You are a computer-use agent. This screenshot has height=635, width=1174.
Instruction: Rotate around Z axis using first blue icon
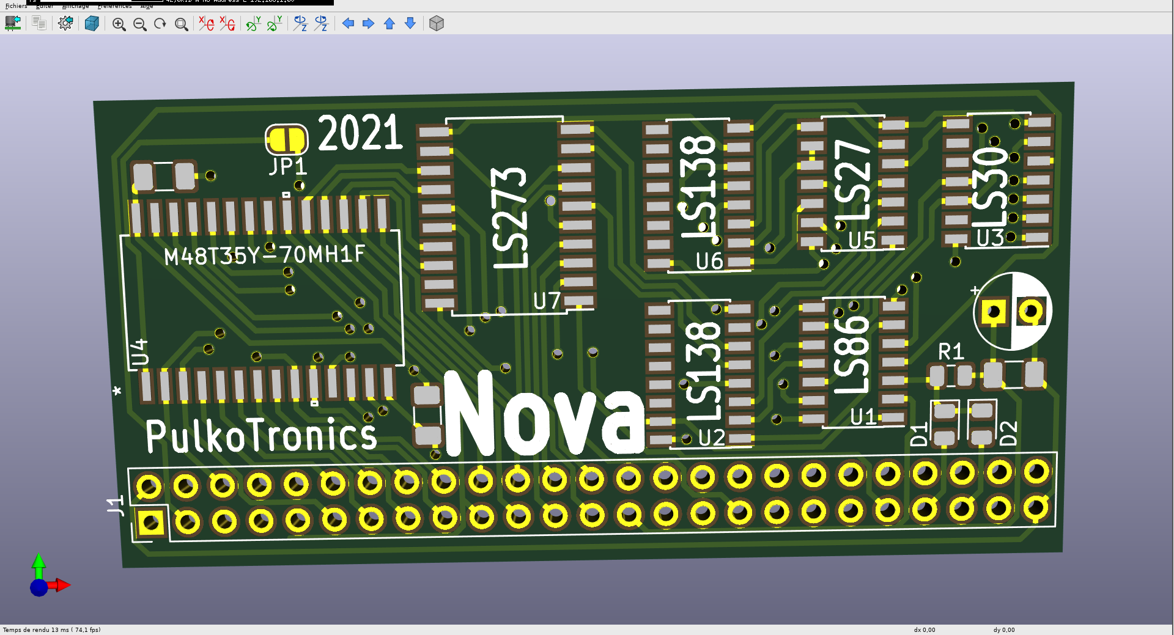coord(300,24)
